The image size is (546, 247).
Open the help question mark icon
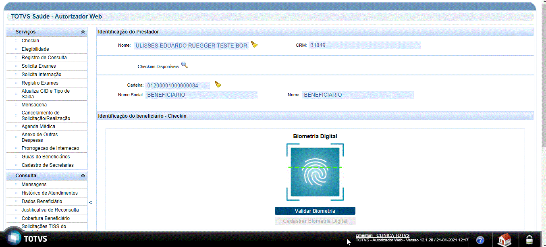480,240
